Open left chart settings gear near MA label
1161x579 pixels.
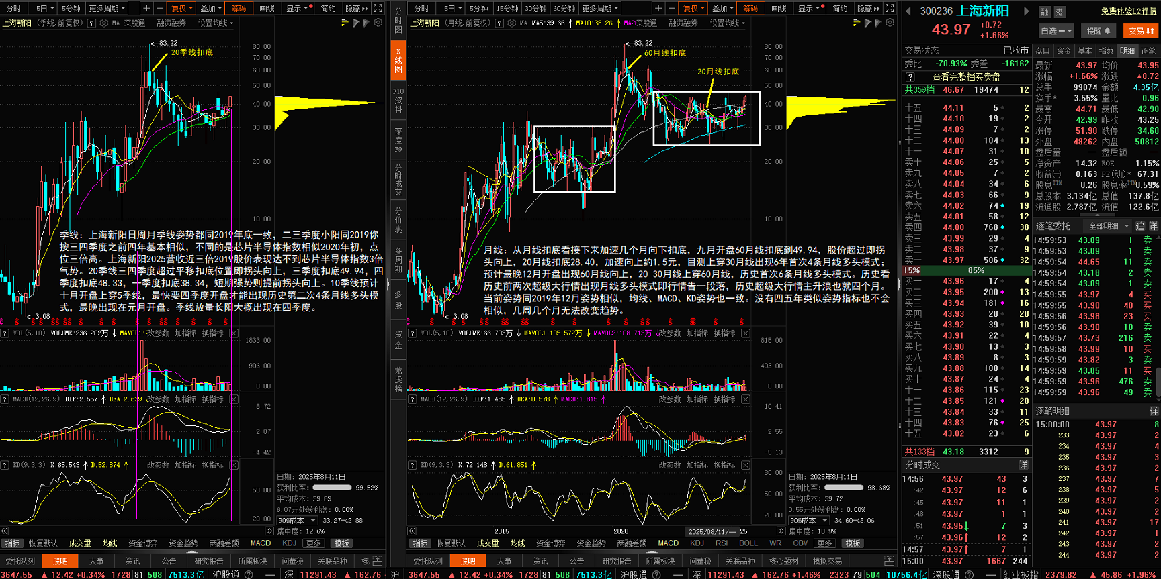click(x=104, y=23)
